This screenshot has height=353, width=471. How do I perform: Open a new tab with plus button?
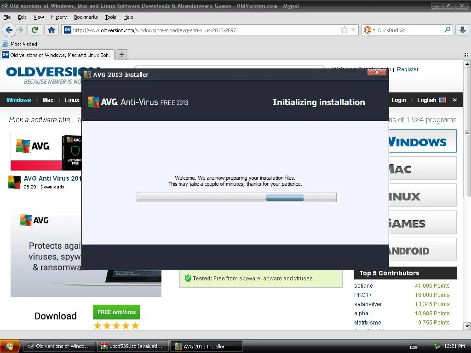pyautogui.click(x=121, y=55)
